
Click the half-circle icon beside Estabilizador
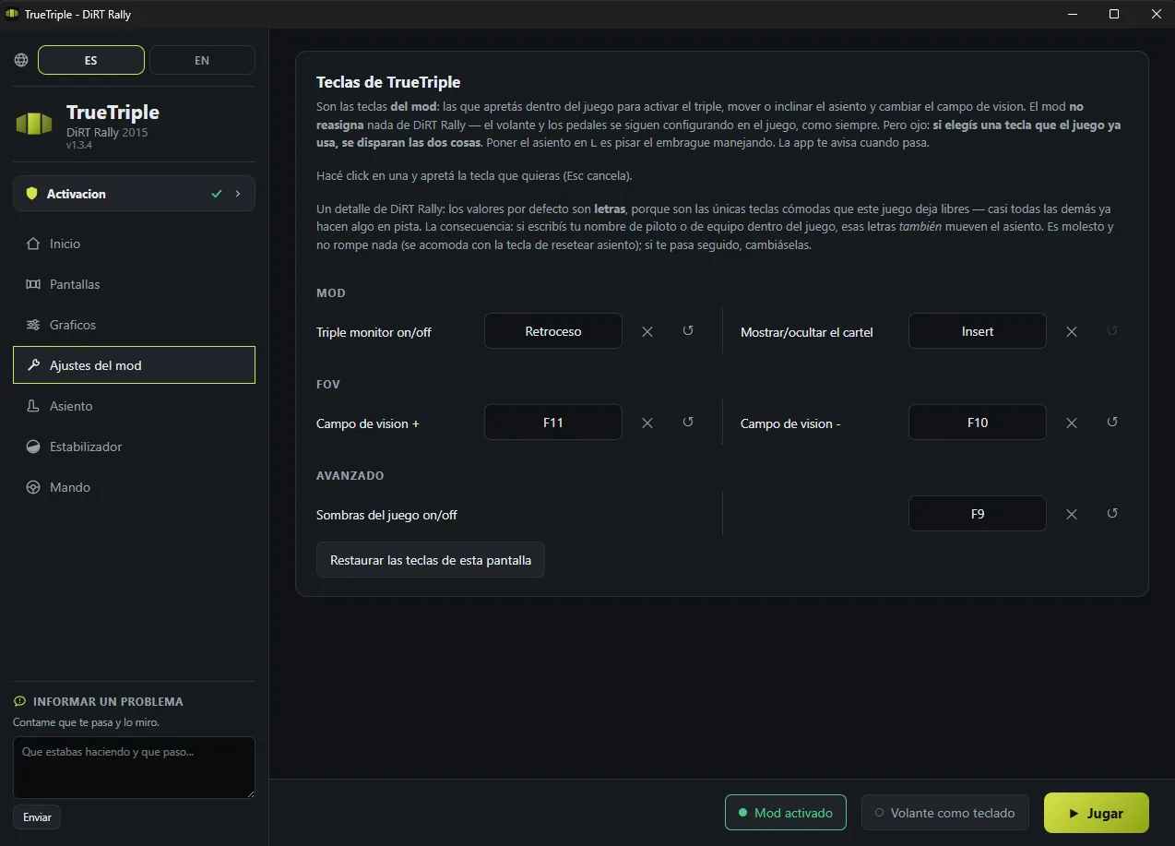33,447
